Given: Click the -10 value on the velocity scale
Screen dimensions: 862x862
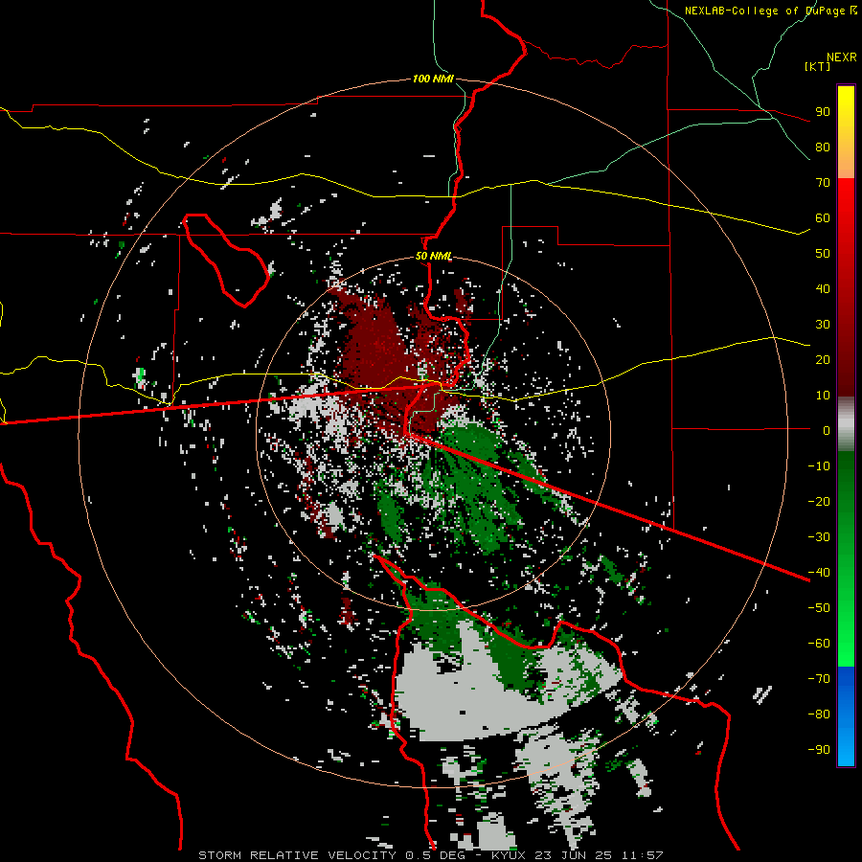Looking at the screenshot, I should pos(819,466).
